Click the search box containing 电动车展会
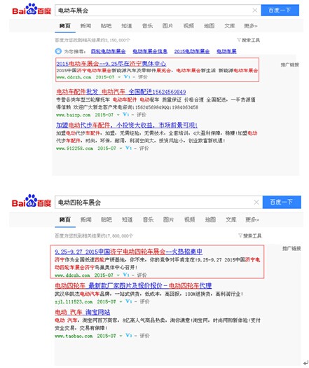The image size is (309, 368). pyautogui.click(x=158, y=11)
